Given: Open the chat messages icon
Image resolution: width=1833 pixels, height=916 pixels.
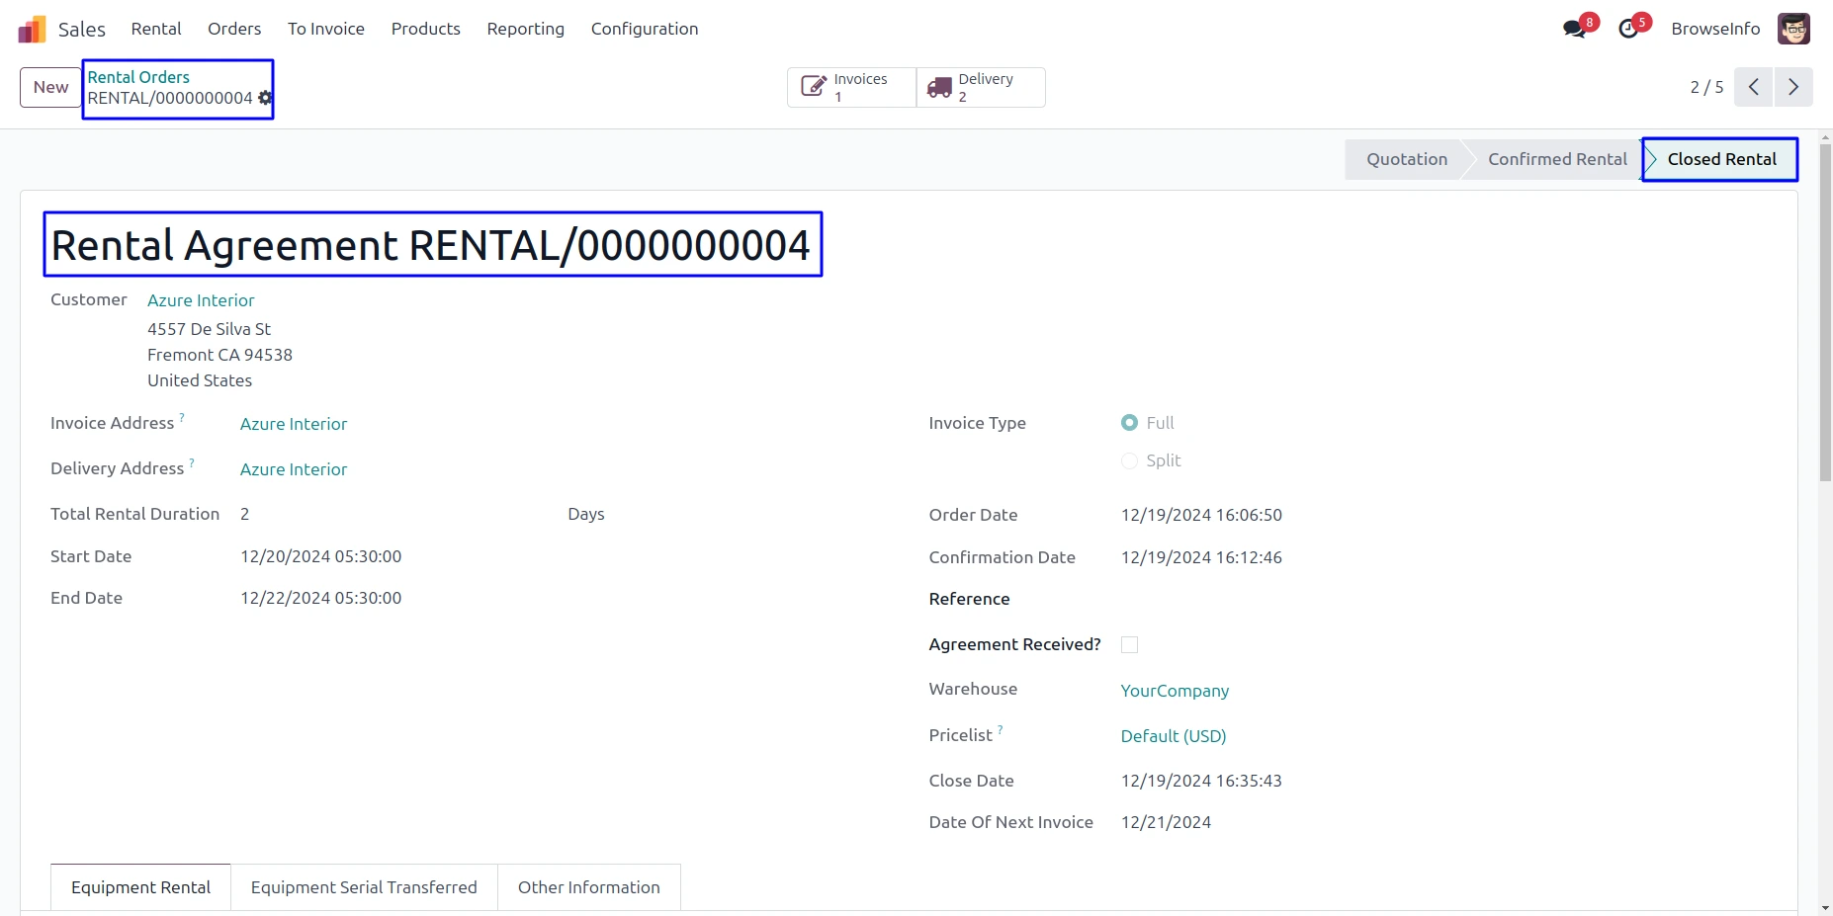Looking at the screenshot, I should pyautogui.click(x=1574, y=29).
